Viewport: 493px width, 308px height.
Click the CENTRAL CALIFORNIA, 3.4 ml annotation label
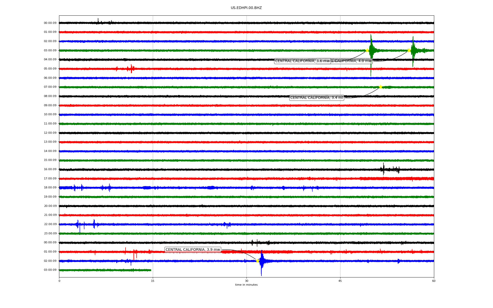coord(316,98)
